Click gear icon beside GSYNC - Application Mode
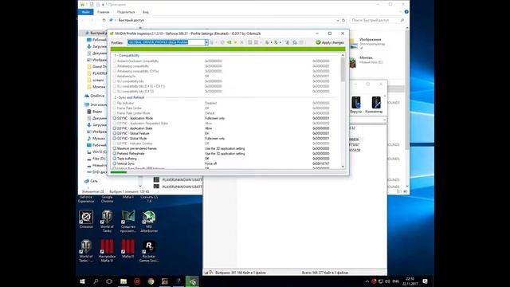The height and width of the screenshot is (287, 510). (x=115, y=118)
